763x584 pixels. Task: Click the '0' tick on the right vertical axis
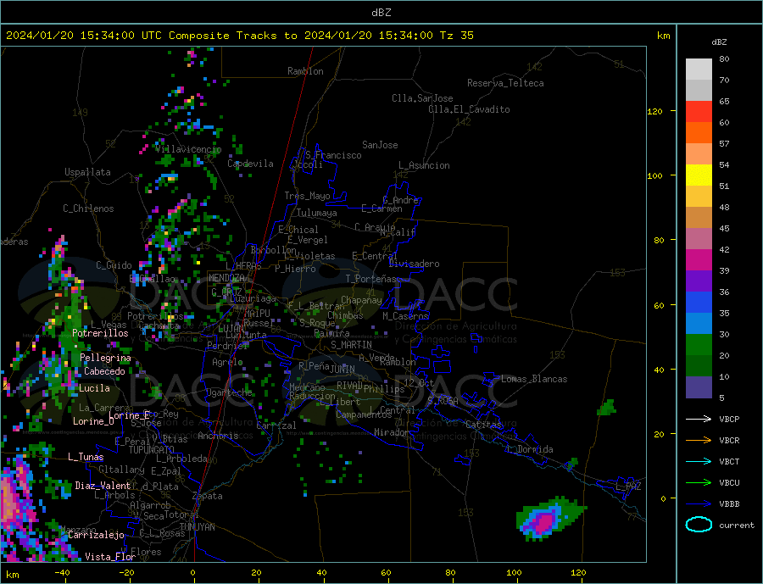click(663, 499)
